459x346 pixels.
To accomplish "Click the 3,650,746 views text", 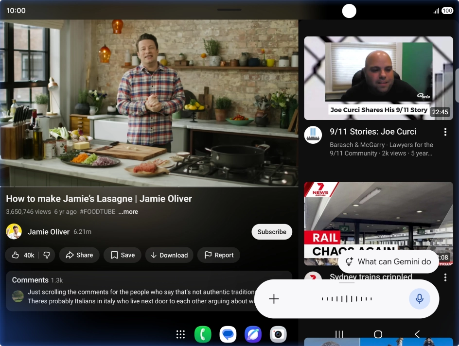I will click(x=28, y=212).
